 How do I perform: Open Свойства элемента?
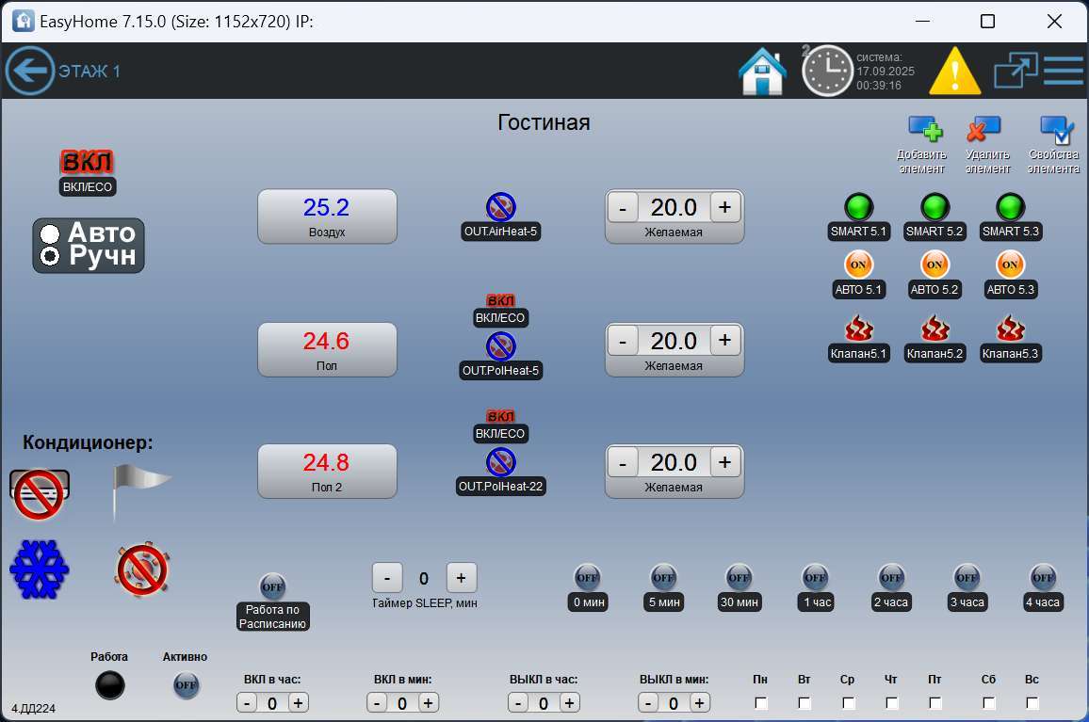[x=1055, y=132]
